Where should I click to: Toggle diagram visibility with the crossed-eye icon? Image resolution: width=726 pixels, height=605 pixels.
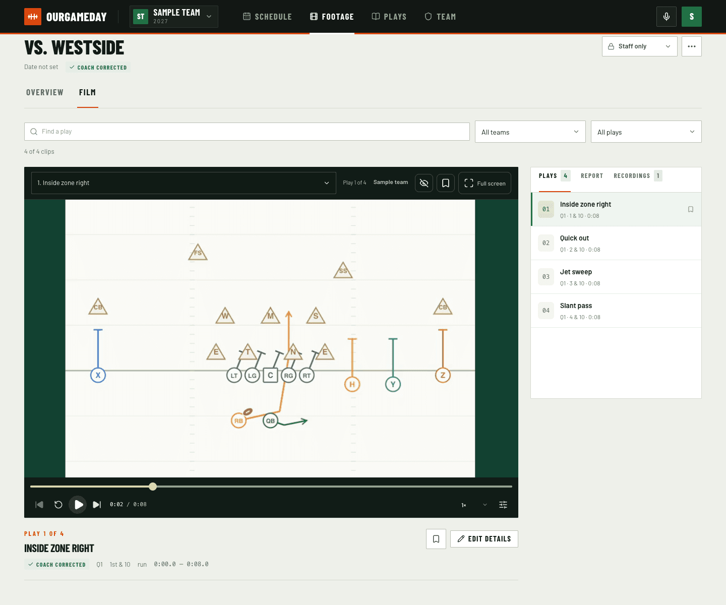424,183
